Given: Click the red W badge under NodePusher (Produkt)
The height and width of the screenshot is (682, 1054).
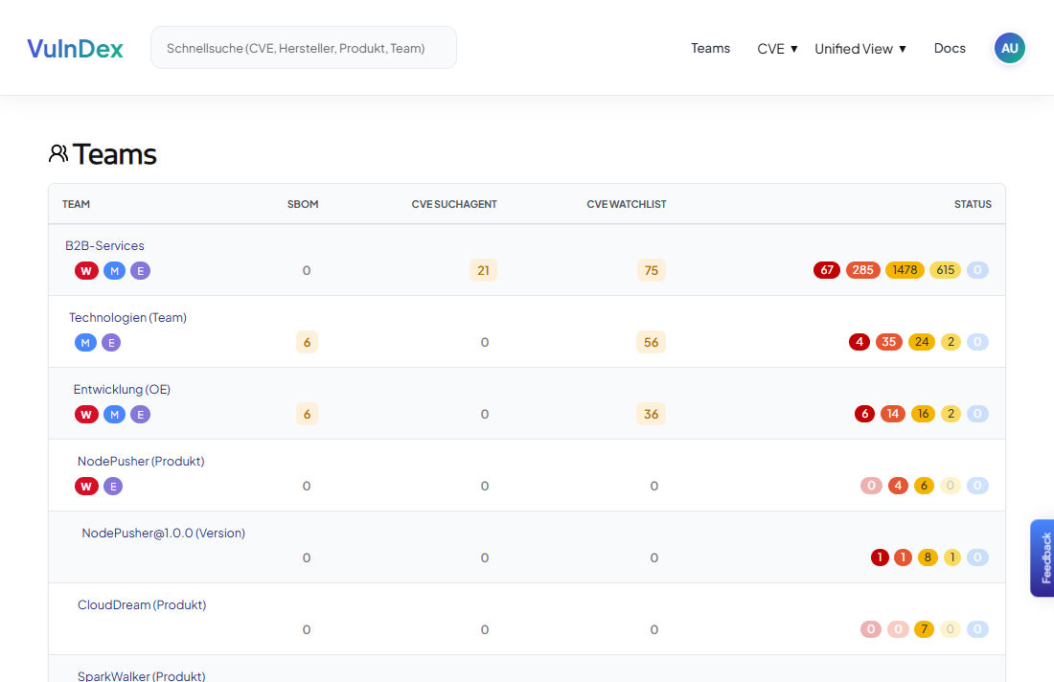Looking at the screenshot, I should [x=86, y=487].
